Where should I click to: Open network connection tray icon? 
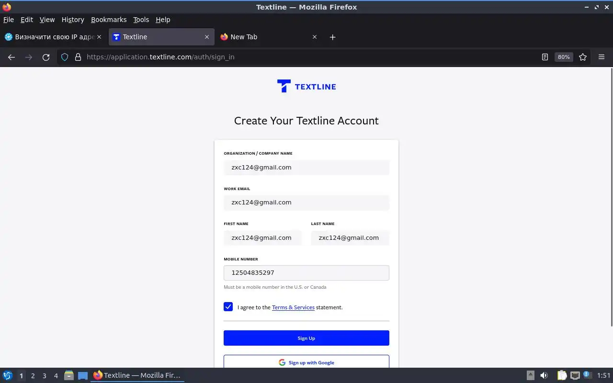click(x=575, y=376)
